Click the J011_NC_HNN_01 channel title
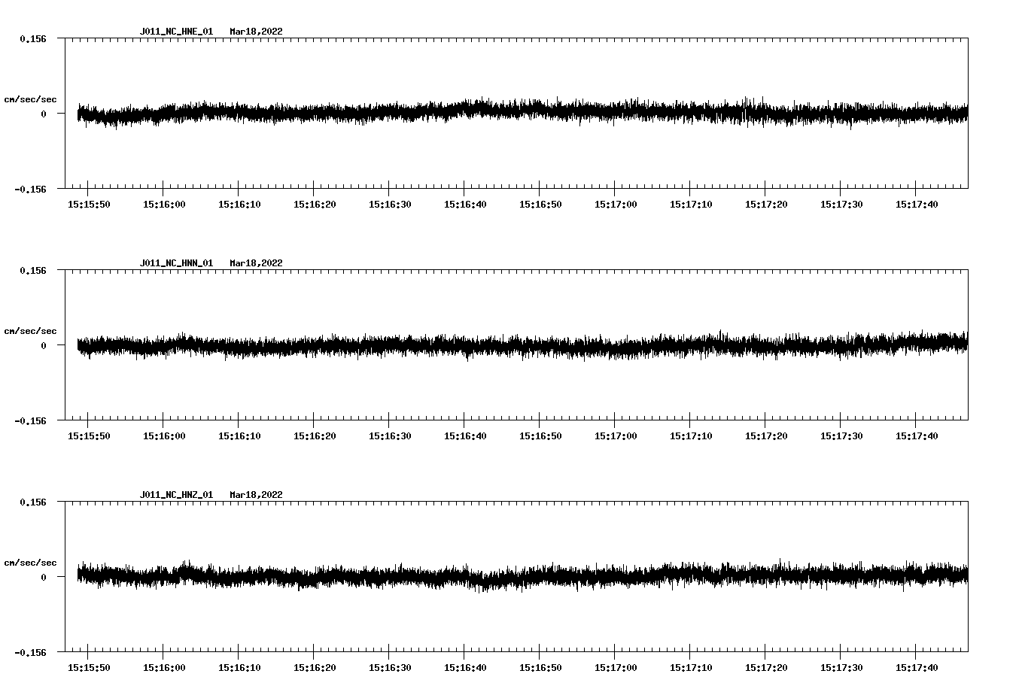The width and height of the screenshot is (1022, 695). (x=176, y=263)
